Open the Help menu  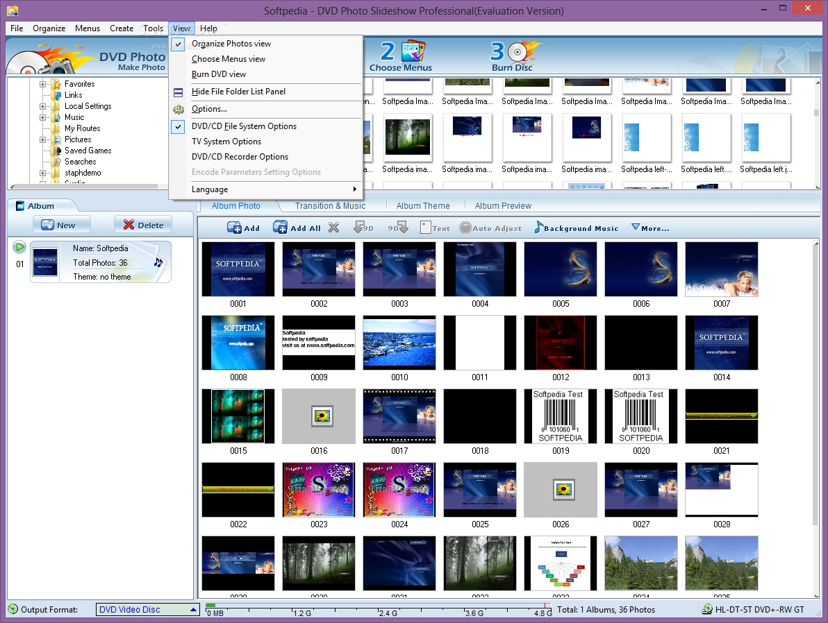click(x=208, y=28)
